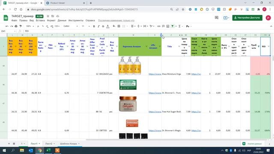Screen dimensions: 274x154
Task: Open Windows Start menu
Action: coord(4,150)
